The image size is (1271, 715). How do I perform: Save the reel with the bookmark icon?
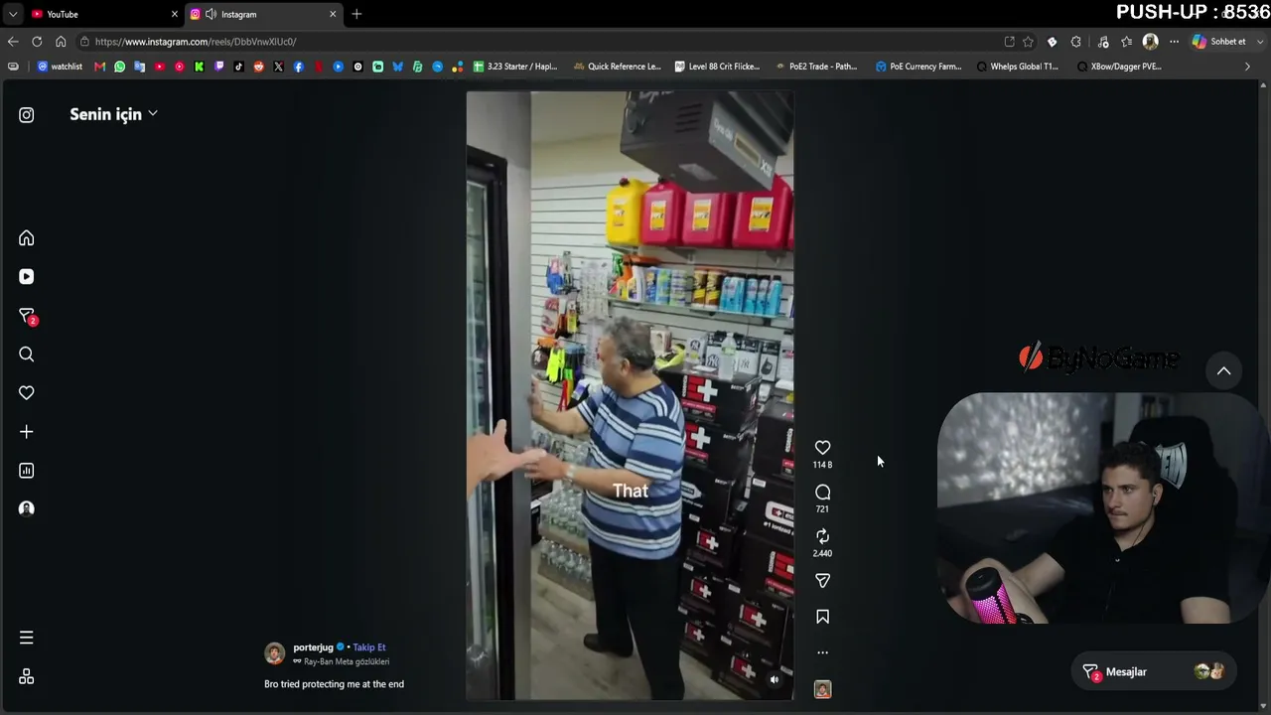822,617
